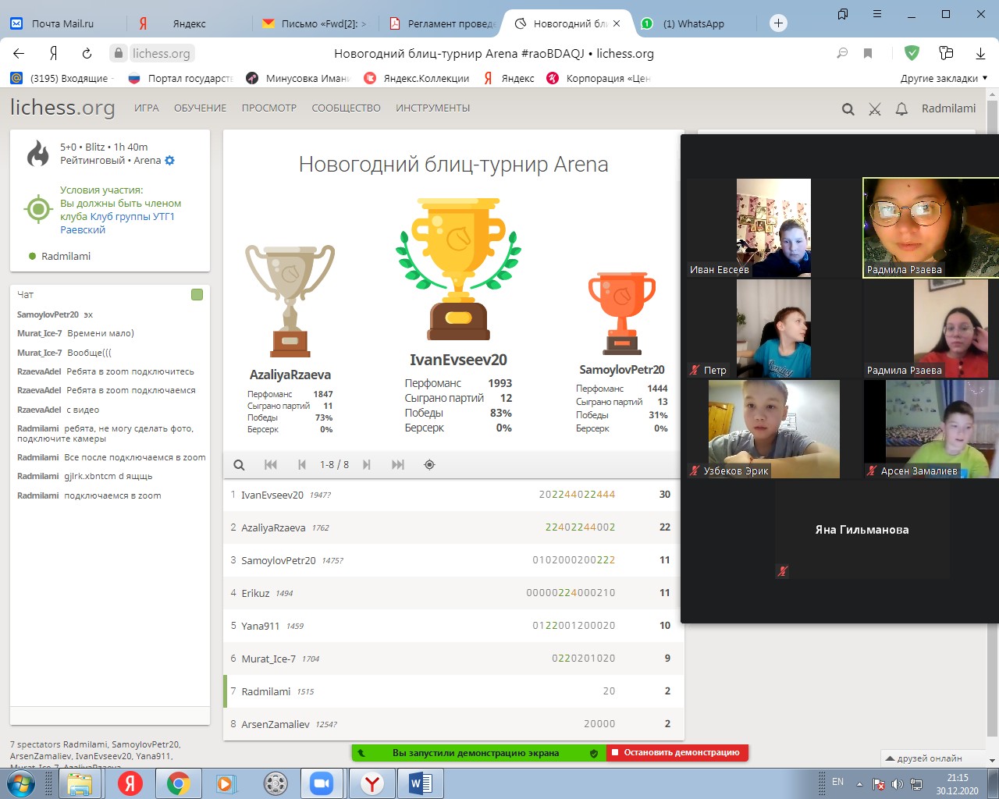This screenshot has height=799, width=999.
Task: Search players in standings magnifier icon
Action: [240, 465]
